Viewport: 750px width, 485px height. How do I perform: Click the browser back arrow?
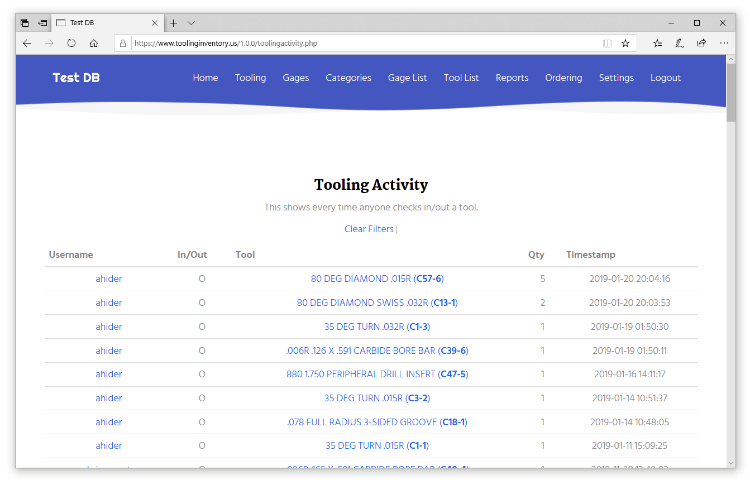tap(27, 43)
